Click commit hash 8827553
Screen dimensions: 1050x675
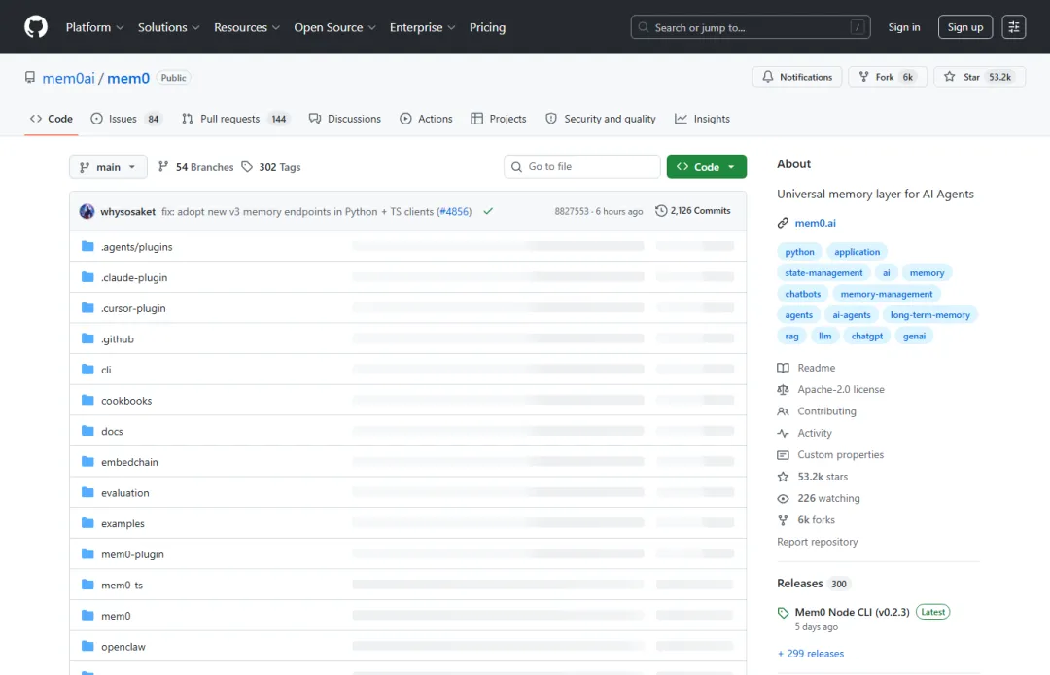coord(572,211)
